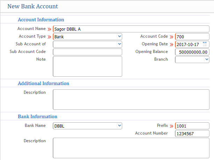Click the Additional Information Description text area
This screenshot has width=214, height=160.
(x=131, y=99)
